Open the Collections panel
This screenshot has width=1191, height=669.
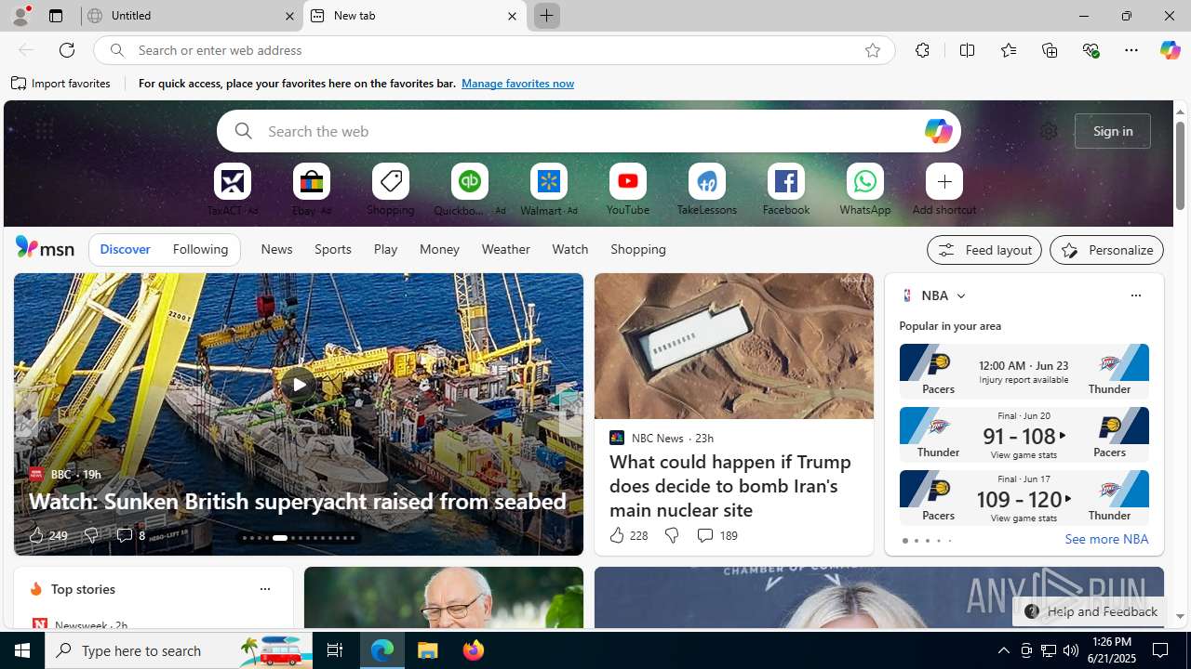click(x=1050, y=50)
